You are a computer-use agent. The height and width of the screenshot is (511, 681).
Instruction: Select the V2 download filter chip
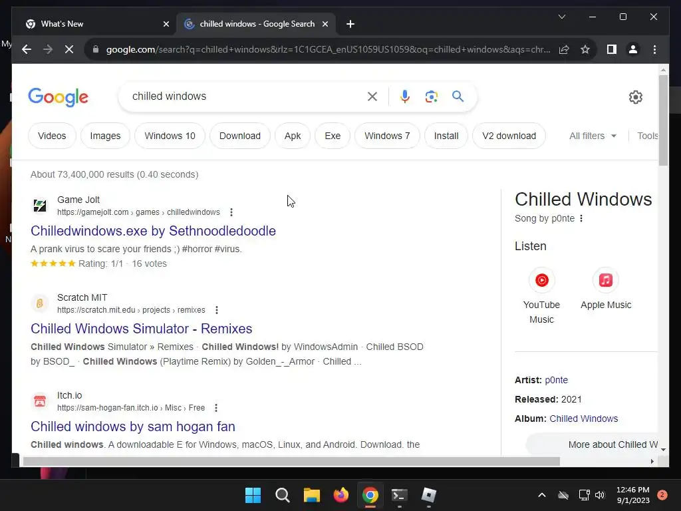[509, 136]
